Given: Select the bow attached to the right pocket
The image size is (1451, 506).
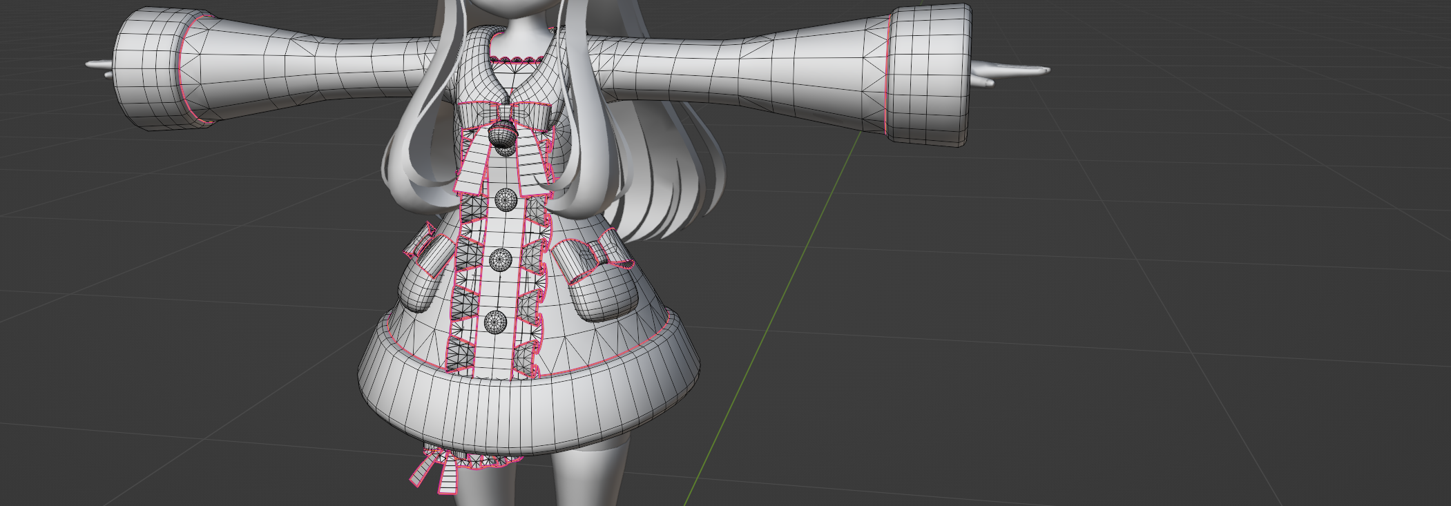Looking at the screenshot, I should pyautogui.click(x=593, y=257).
